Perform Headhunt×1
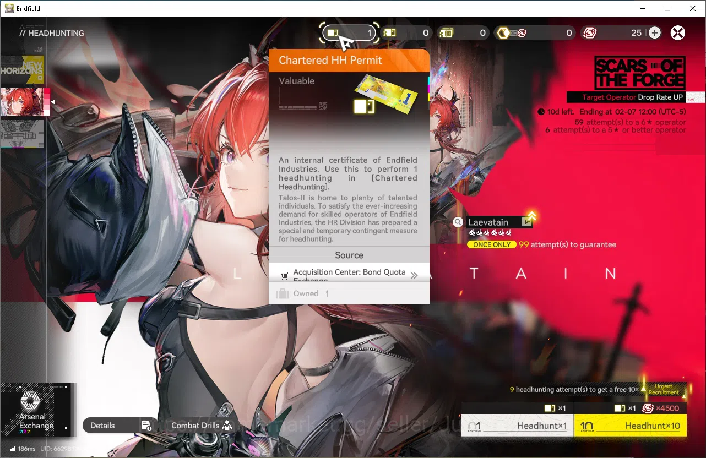This screenshot has height=458, width=706. click(x=517, y=426)
